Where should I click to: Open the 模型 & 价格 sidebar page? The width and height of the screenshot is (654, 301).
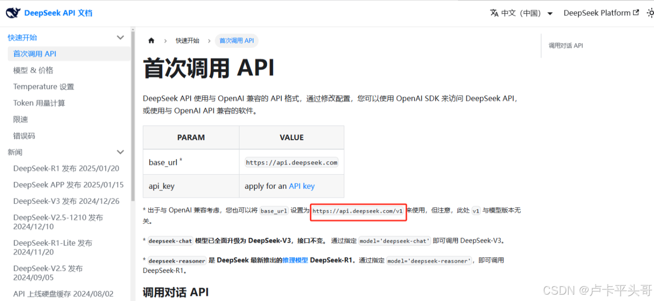(33, 71)
